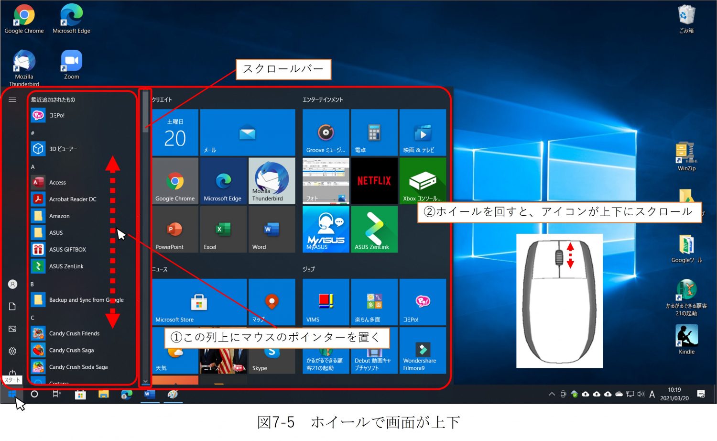Expand Backup and Sync from Google folder
Viewport: 717px width, 441px height.
tap(83, 300)
